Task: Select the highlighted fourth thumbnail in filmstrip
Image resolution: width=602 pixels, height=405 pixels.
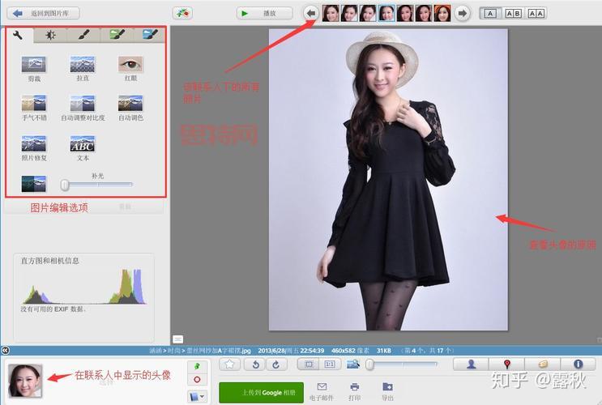Action: pos(386,13)
